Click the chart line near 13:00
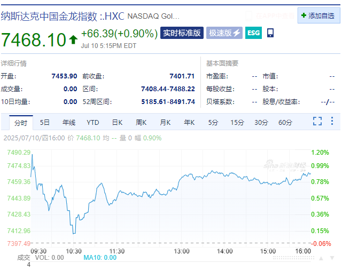Screen dimensions: 342x271 (x=181, y=177)
